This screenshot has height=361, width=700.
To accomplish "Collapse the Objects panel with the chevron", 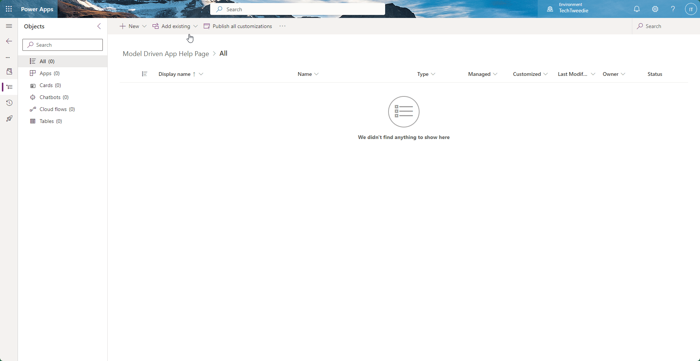I will click(99, 26).
